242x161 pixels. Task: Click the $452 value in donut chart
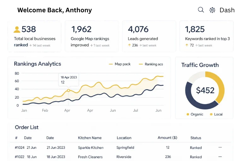click(x=205, y=90)
